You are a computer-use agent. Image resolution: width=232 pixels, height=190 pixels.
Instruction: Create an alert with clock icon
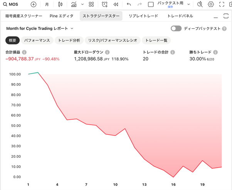click(104, 5)
